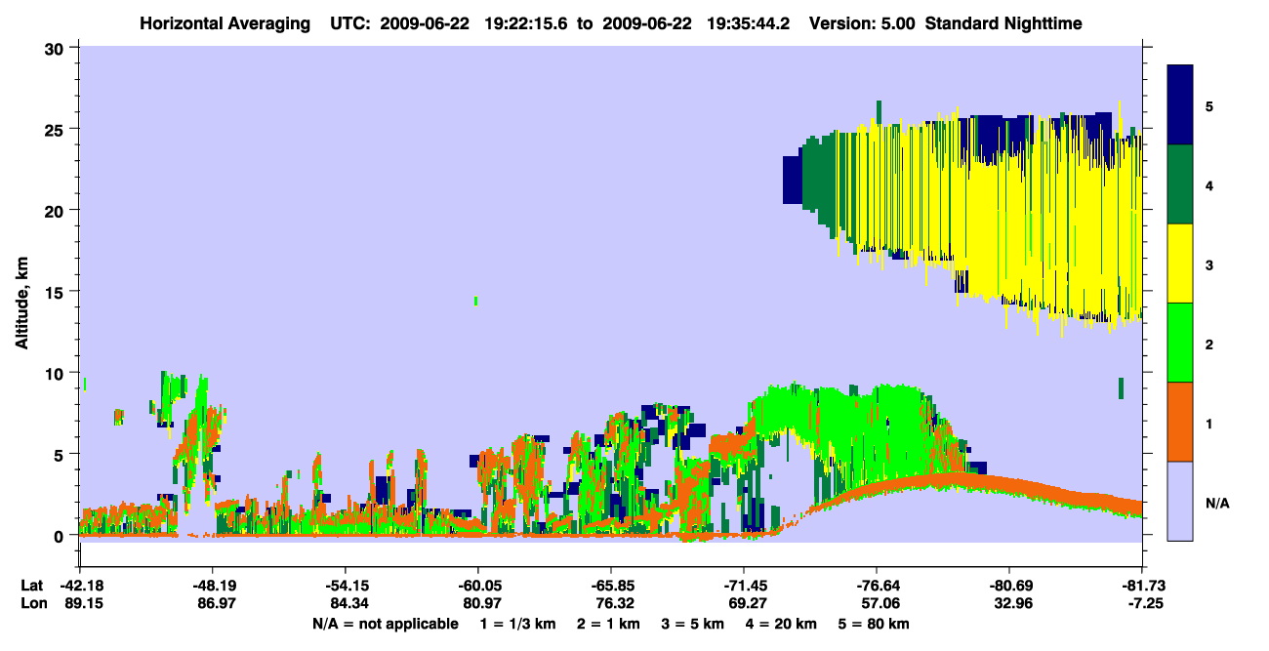1269x651 pixels.
Task: Click the 'N/A = not applicable' legend text
Action: [386, 624]
